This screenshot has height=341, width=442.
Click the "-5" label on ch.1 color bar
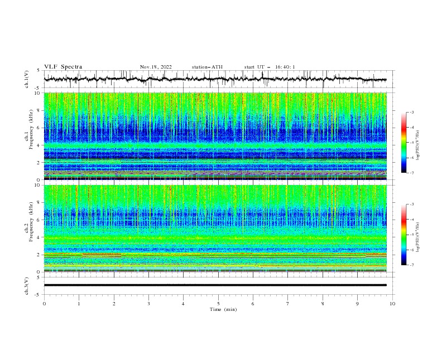point(411,143)
